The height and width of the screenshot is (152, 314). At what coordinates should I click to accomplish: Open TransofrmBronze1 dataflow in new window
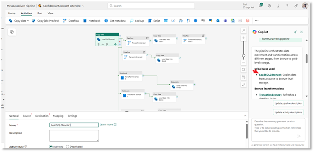tap(147, 38)
